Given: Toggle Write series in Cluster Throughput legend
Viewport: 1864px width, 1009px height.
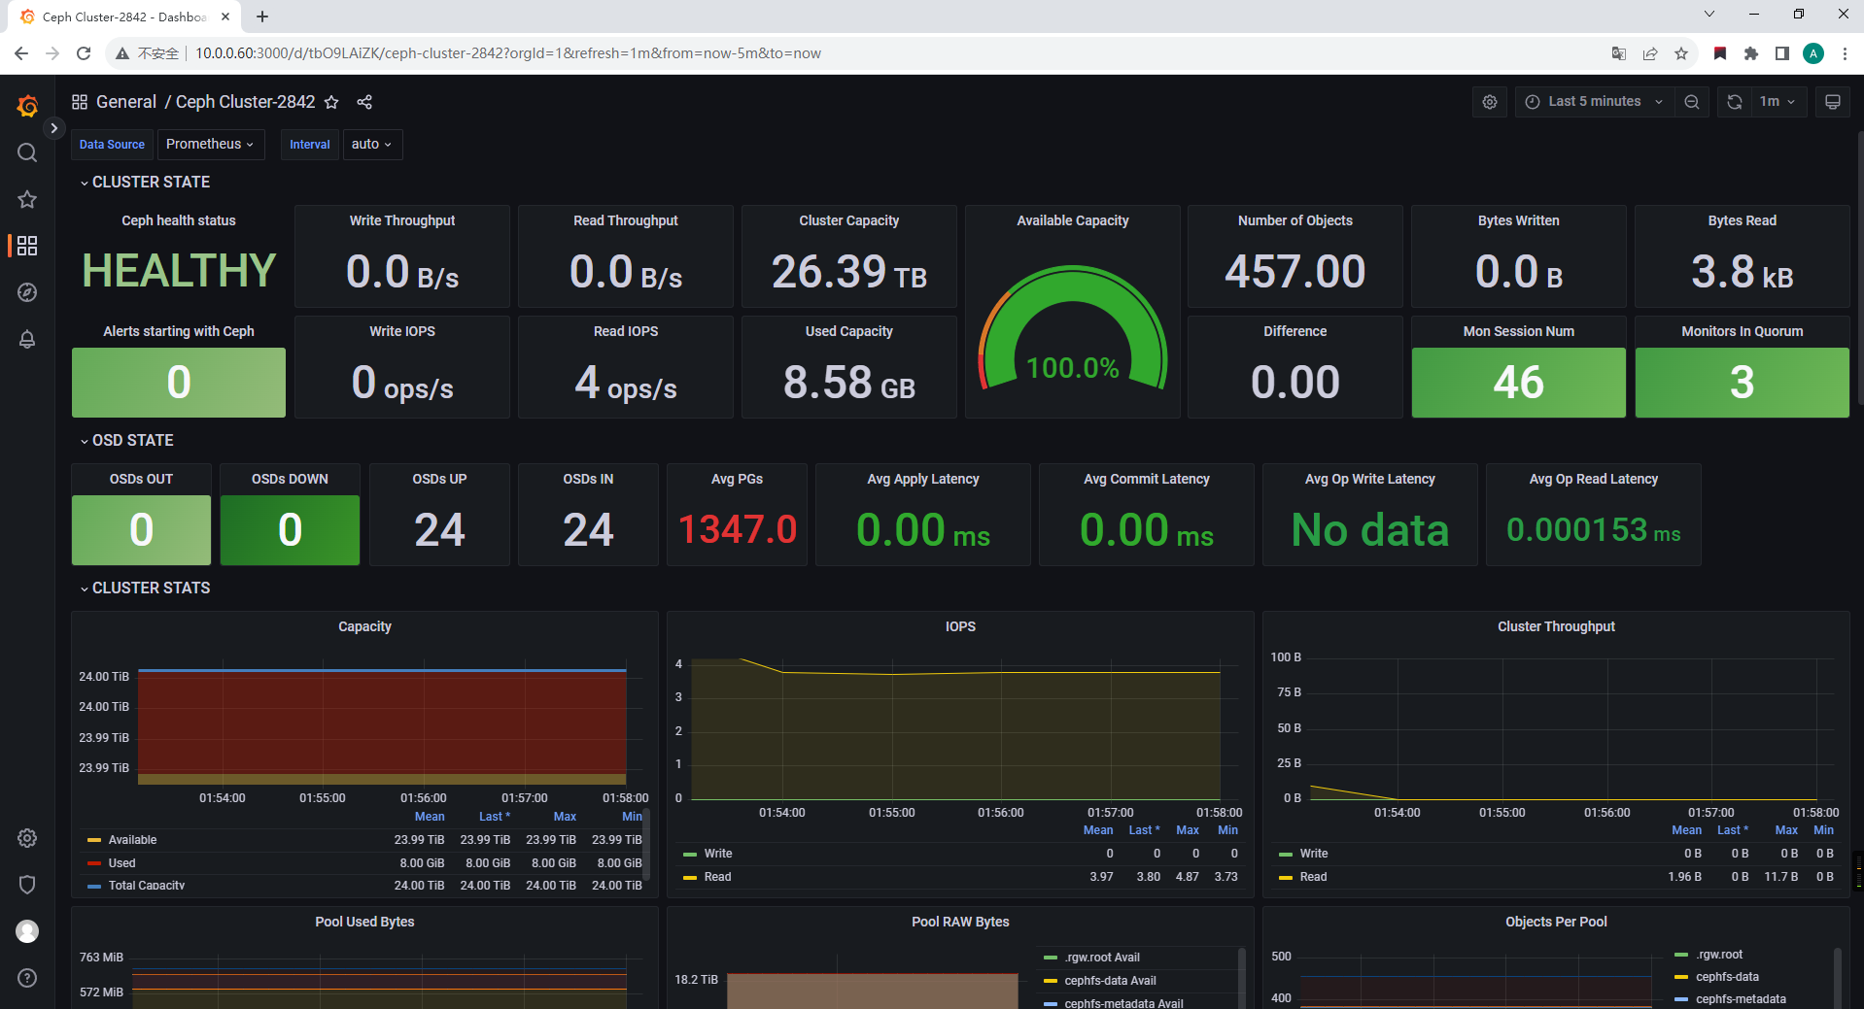Looking at the screenshot, I should click(x=1314, y=854).
